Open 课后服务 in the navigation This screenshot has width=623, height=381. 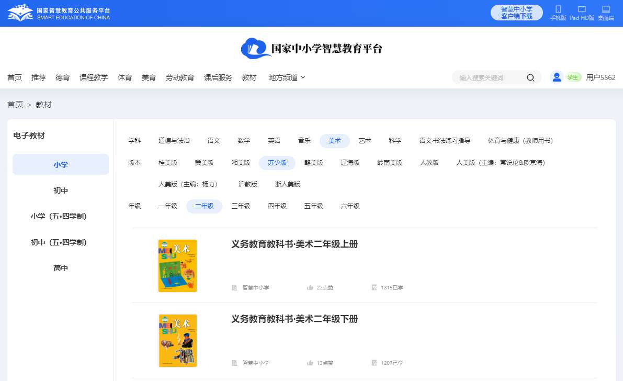pyautogui.click(x=218, y=77)
